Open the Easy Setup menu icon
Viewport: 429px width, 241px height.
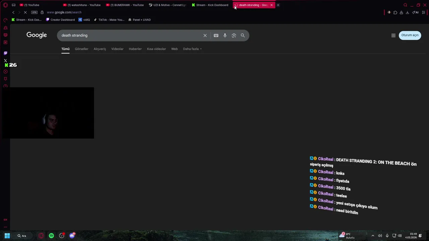[424, 12]
